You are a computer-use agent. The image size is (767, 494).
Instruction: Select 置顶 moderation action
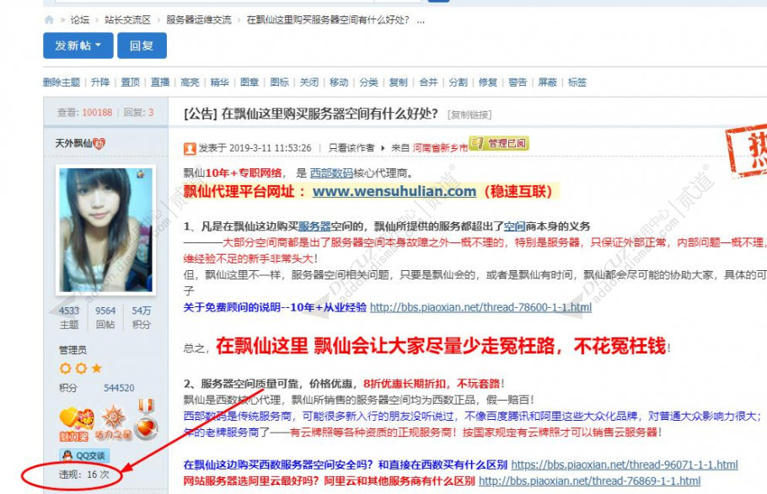pyautogui.click(x=130, y=82)
